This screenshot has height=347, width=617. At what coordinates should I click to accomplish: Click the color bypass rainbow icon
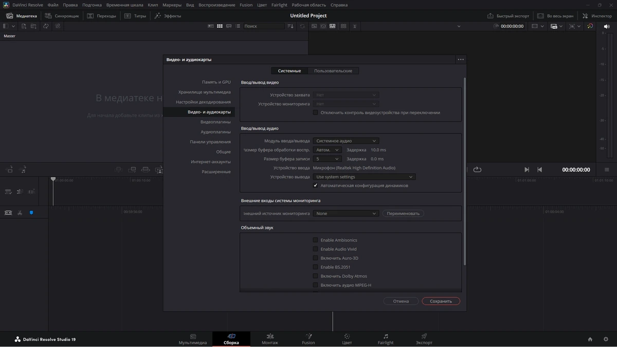point(590,26)
